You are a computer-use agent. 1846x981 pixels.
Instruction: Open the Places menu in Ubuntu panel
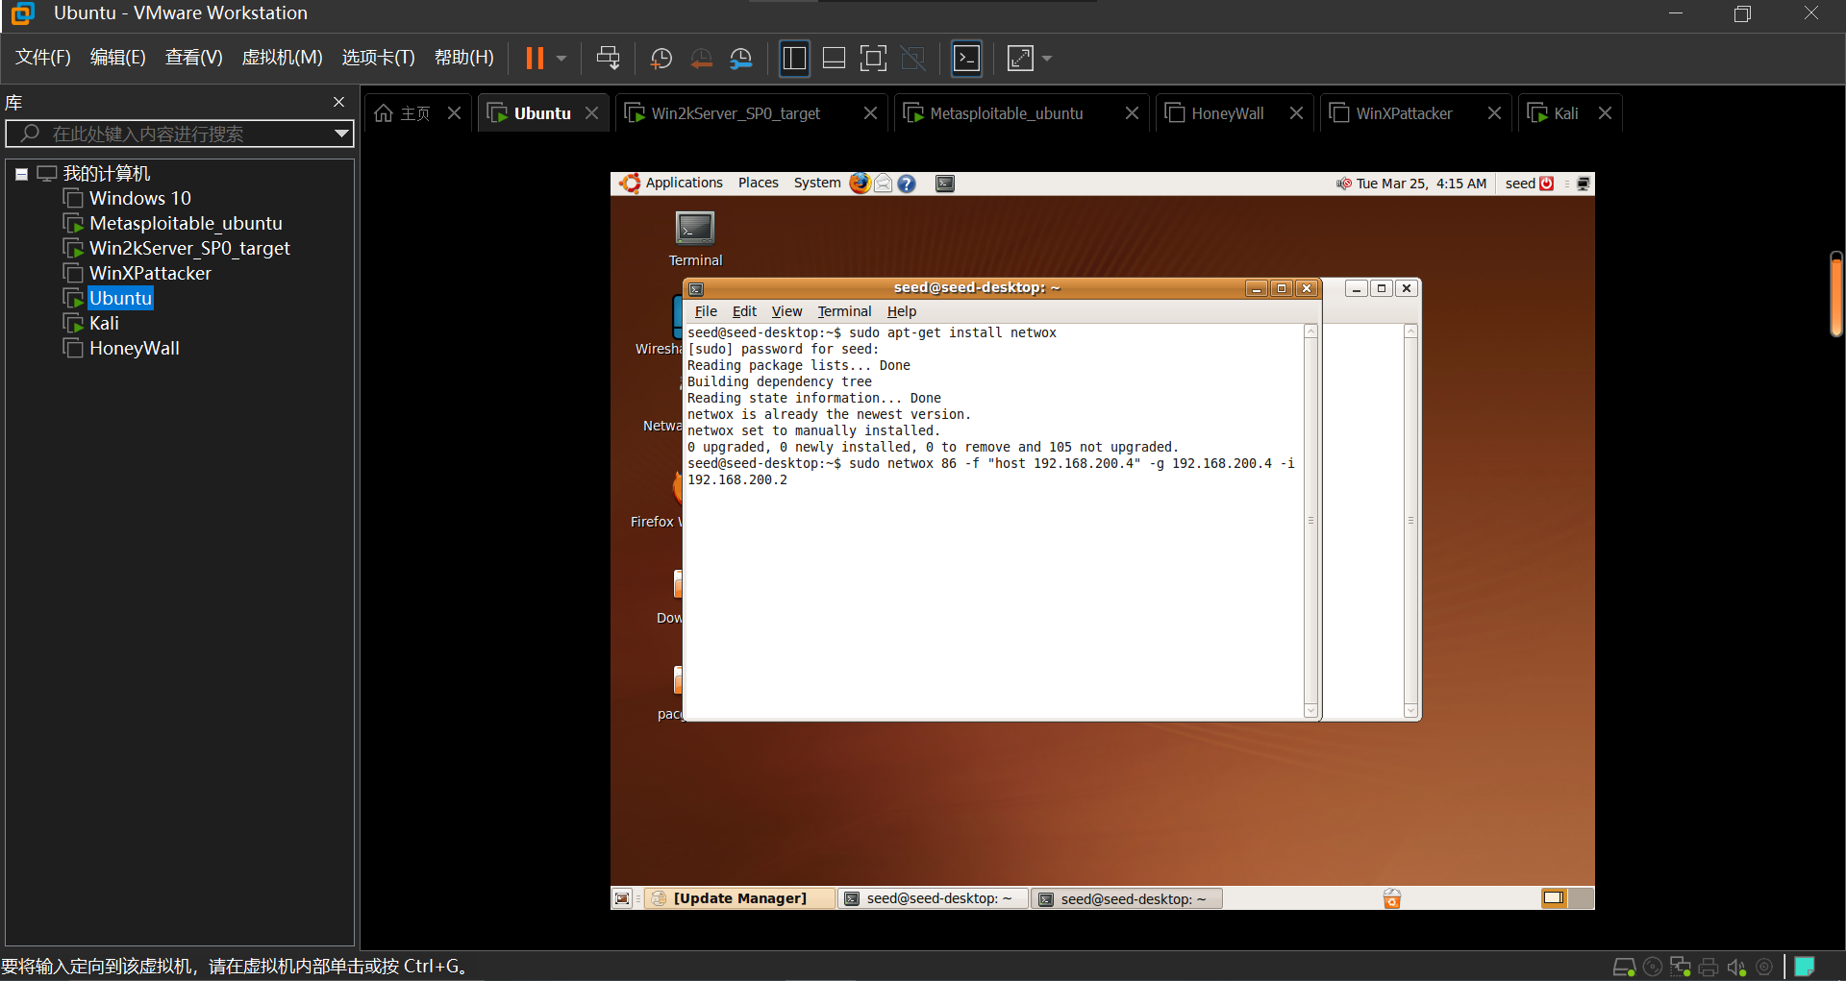[x=758, y=183]
